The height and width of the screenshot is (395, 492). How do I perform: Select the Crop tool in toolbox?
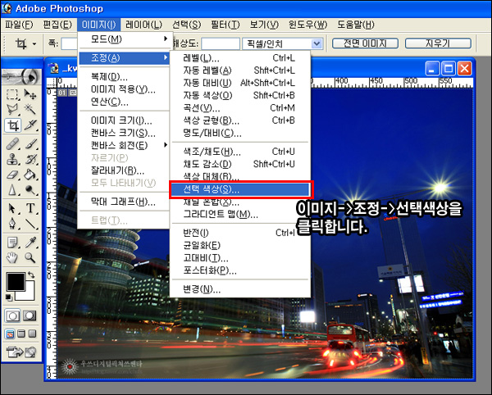click(12, 125)
